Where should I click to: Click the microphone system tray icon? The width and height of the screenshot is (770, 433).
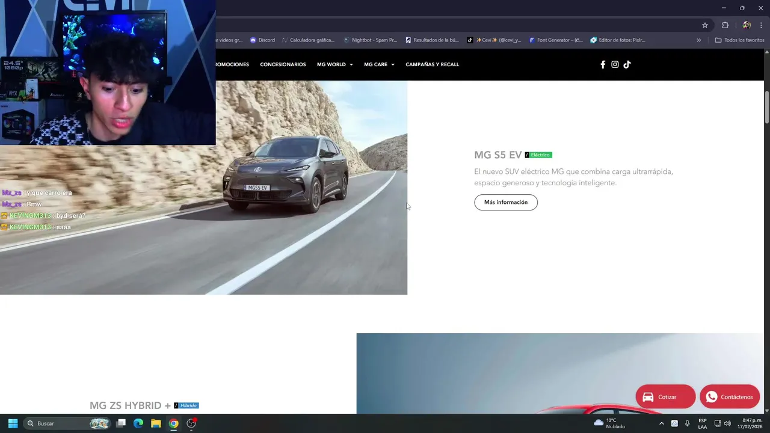click(x=688, y=423)
